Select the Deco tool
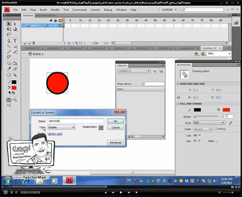Viewport: 242px width, 197px height. [9, 57]
